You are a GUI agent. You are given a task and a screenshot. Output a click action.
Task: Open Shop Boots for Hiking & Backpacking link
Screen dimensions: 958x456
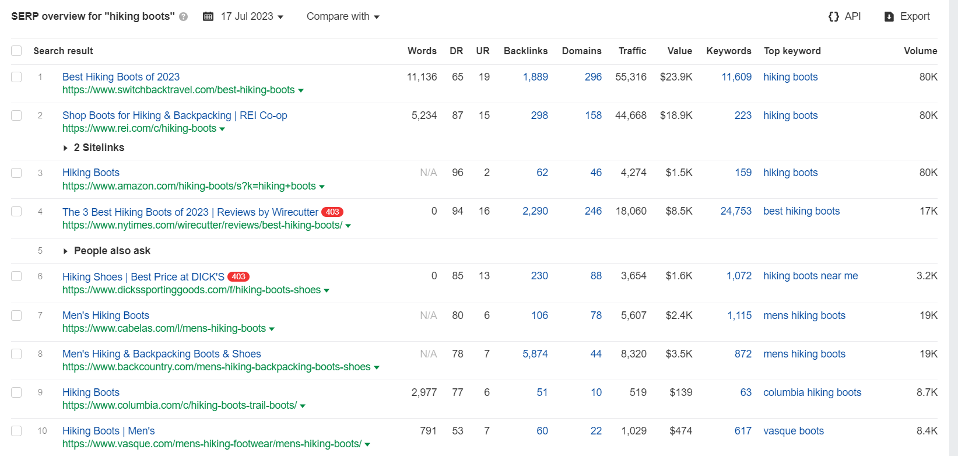pos(175,115)
